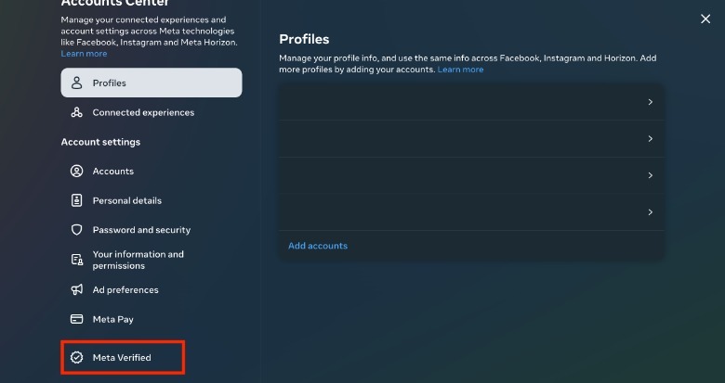Click the Add accounts link
This screenshot has height=383, width=725.
pyautogui.click(x=318, y=246)
